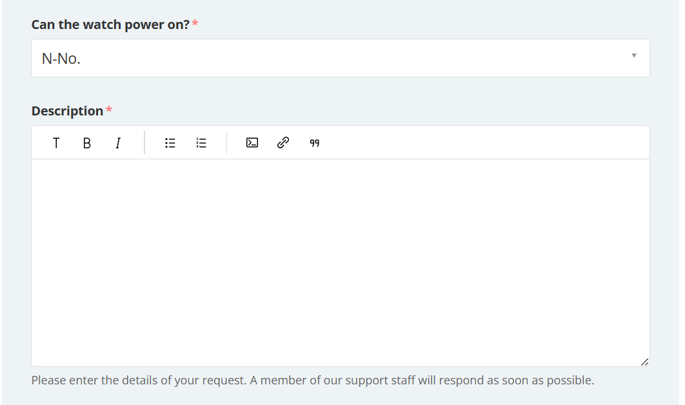The height and width of the screenshot is (405, 685).
Task: Toggle bold formatting in Description editor
Action: coord(87,143)
